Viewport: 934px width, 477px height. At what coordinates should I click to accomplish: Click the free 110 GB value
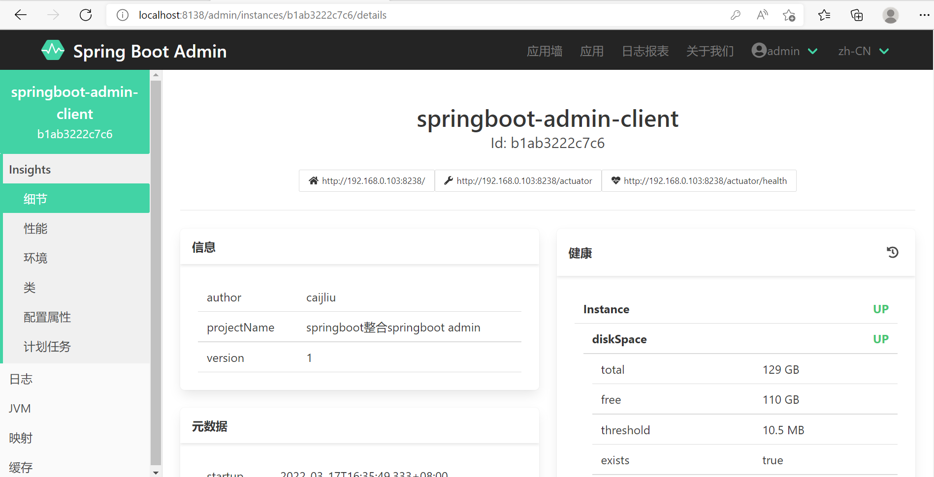click(781, 400)
